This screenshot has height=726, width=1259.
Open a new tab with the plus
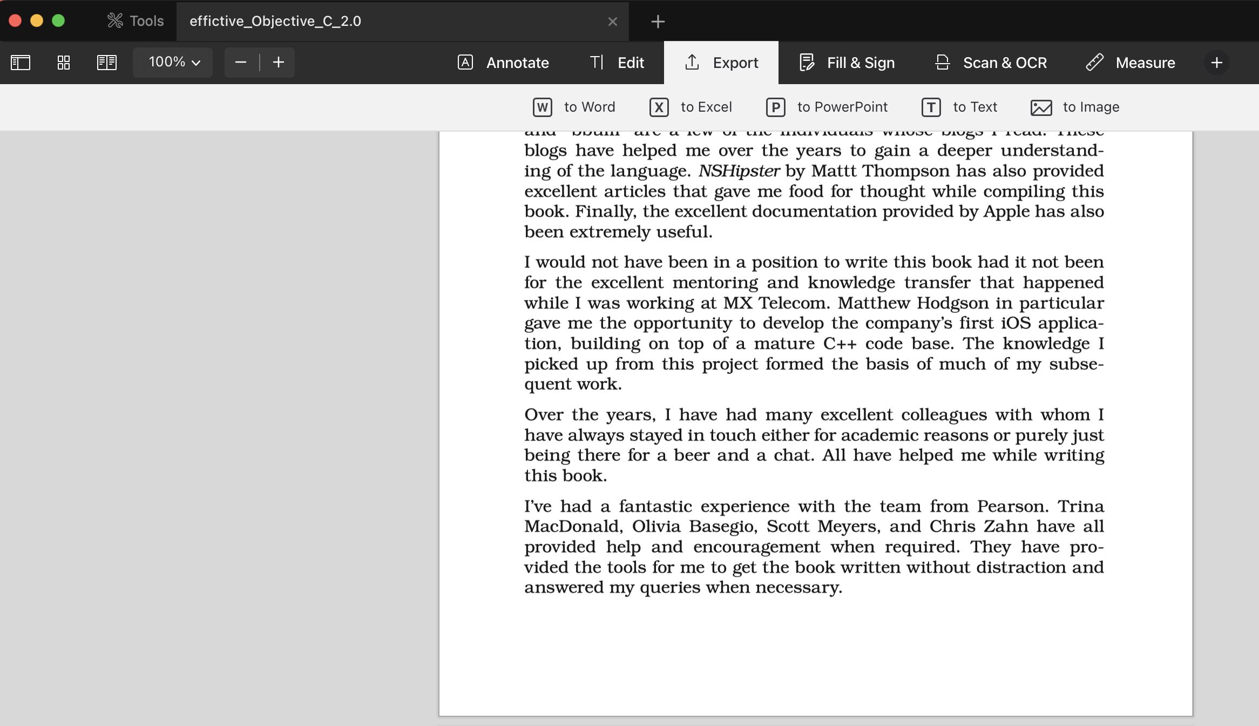(x=658, y=22)
